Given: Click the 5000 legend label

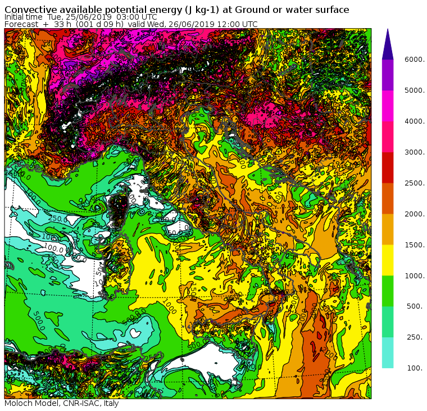Looking at the screenshot, I should point(414,90).
